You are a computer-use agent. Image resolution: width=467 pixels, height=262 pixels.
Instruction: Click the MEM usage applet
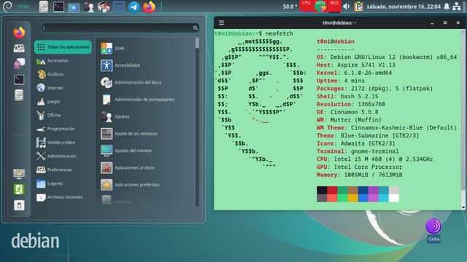coord(320,6)
